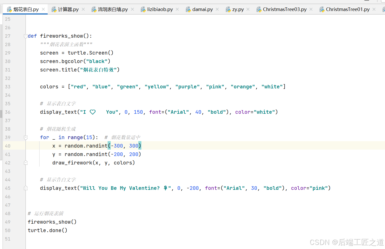
Task: Click the docstring 烟花表演主函数
Action: coord(66,45)
